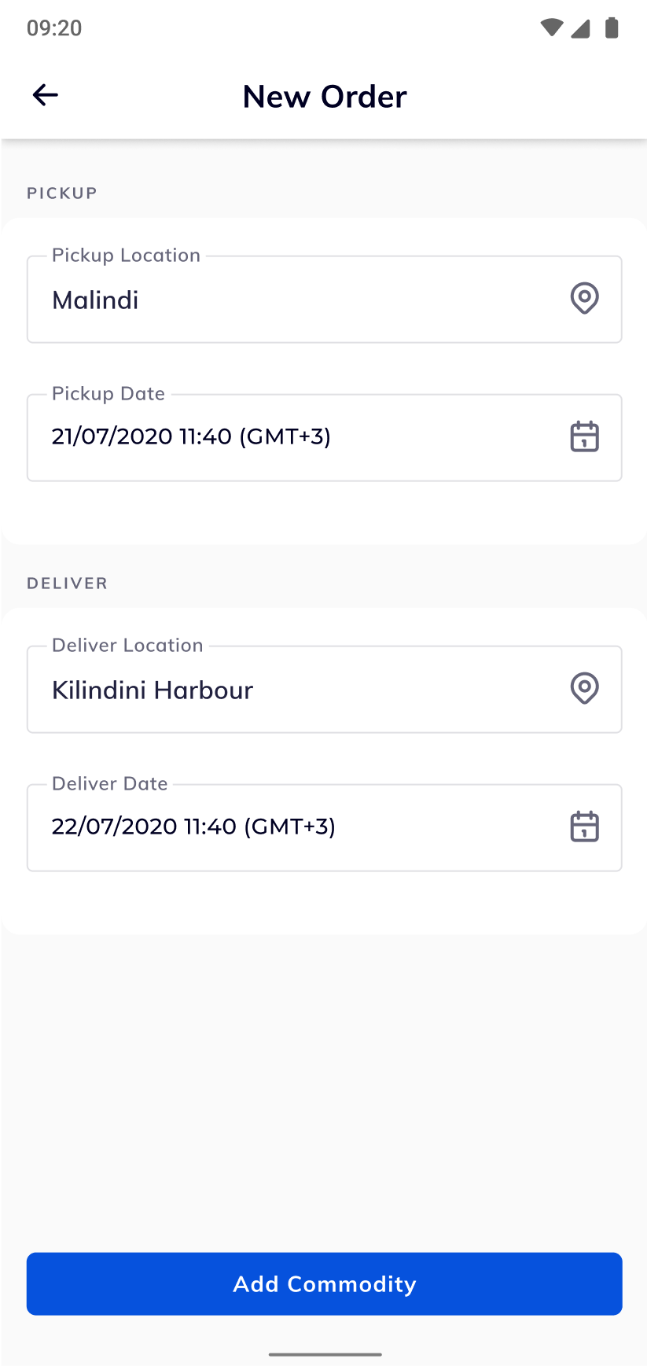Select the 21/07/2020 11:40 pickup date value
This screenshot has height=1366, width=647.
191,436
